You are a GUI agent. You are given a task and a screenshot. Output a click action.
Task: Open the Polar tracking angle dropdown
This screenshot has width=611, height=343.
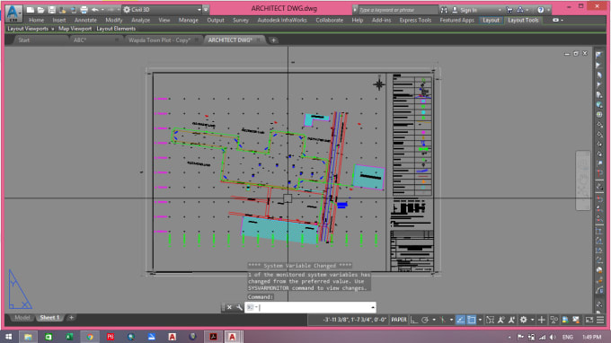tap(434, 320)
